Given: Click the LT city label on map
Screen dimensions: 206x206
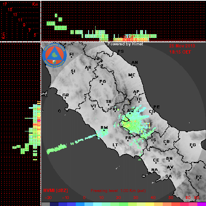Looking at the screenshot, I should coord(115,145).
